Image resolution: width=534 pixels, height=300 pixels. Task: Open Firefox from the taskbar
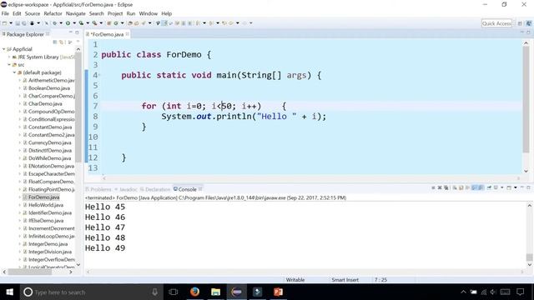pyautogui.click(x=194, y=292)
